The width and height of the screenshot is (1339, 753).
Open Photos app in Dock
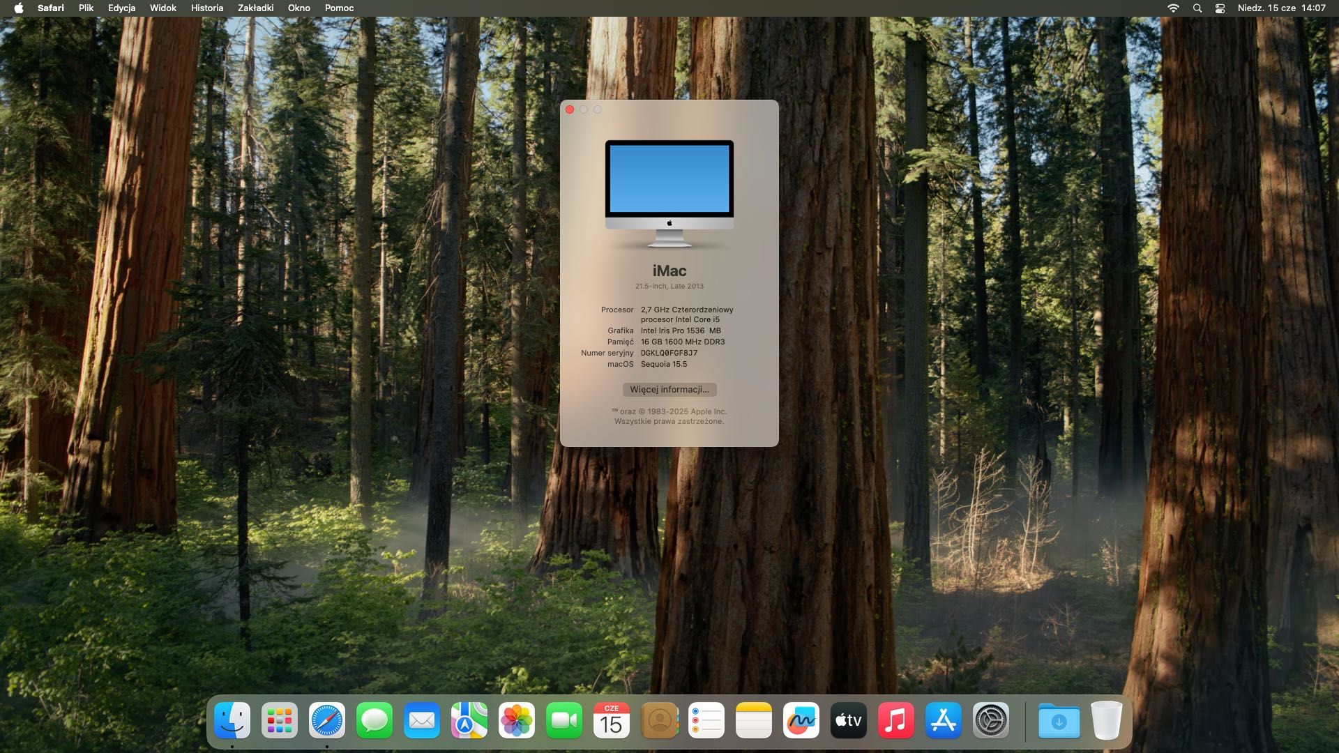[x=517, y=720]
